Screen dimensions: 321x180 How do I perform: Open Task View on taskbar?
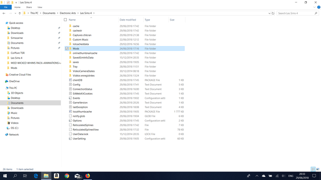(25, 176)
